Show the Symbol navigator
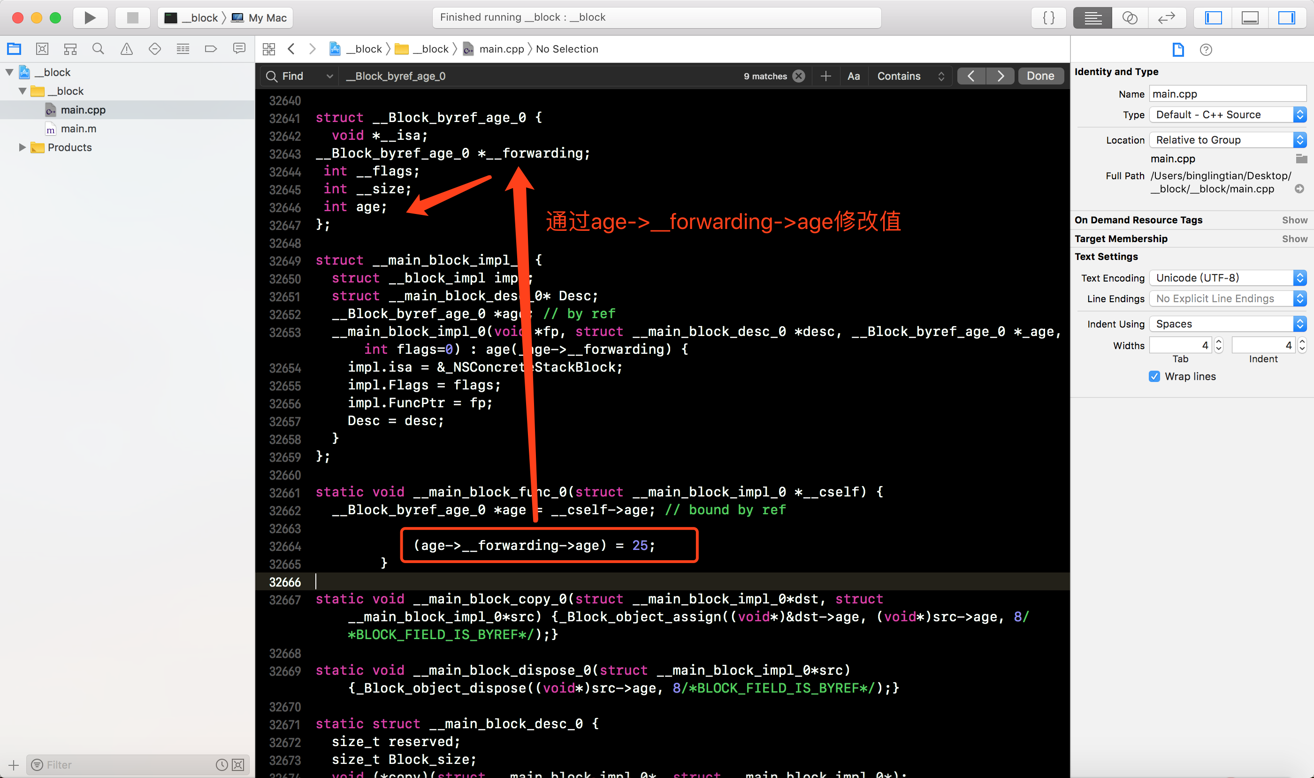The width and height of the screenshot is (1314, 778). pyautogui.click(x=70, y=49)
